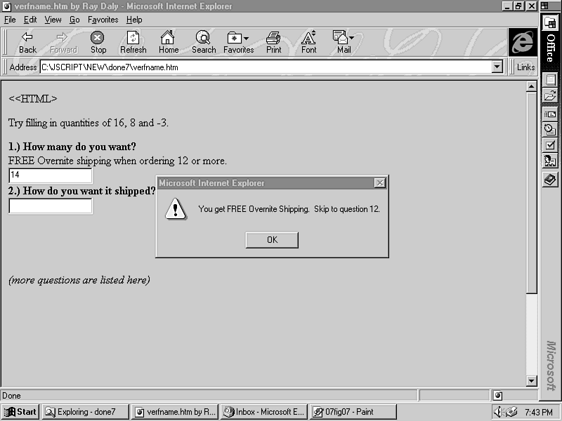Open the Office Shortcut Bar menu icon

click(545, 6)
